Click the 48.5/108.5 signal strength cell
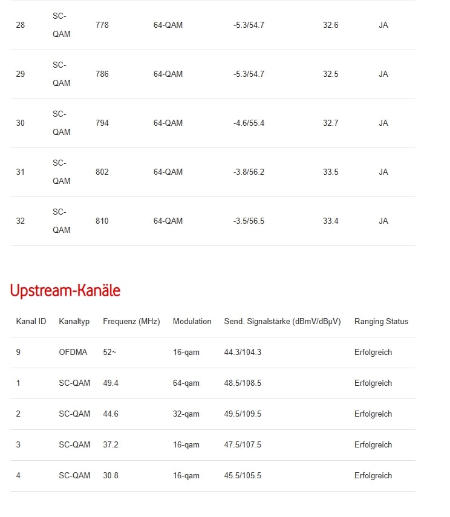 (x=243, y=383)
